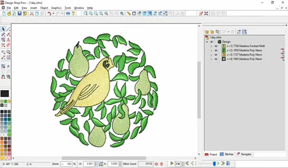Click the lock proportions icon between W and H
The image size is (288, 168).
coord(101,164)
